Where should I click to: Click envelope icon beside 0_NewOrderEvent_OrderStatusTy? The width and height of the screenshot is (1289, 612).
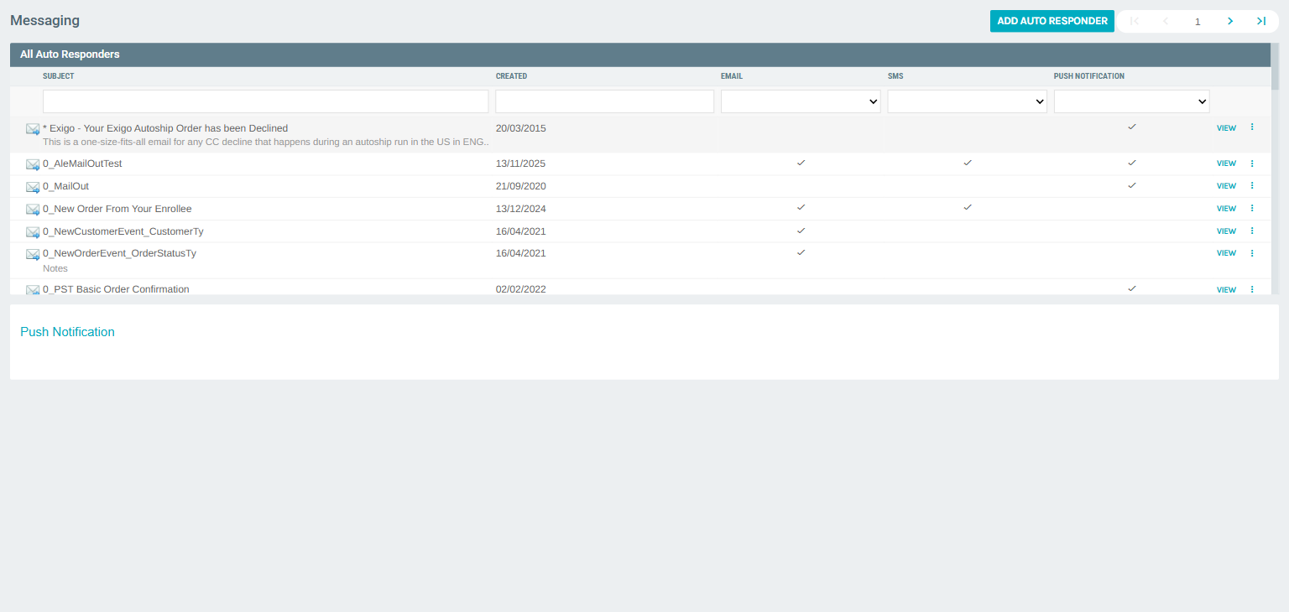coord(33,254)
